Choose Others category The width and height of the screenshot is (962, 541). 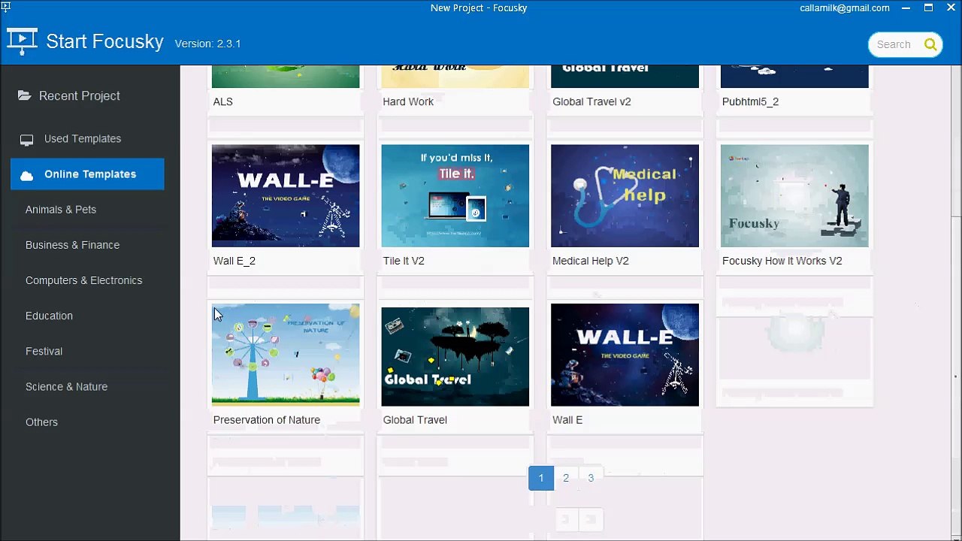[x=41, y=422]
